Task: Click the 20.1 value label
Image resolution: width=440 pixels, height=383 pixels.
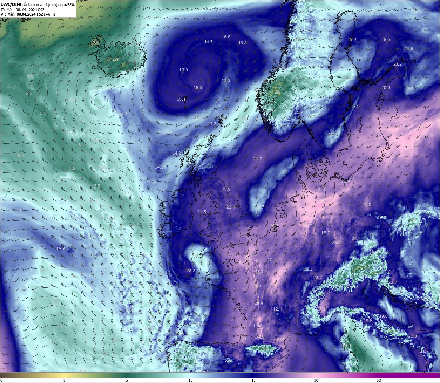Action: [272, 260]
